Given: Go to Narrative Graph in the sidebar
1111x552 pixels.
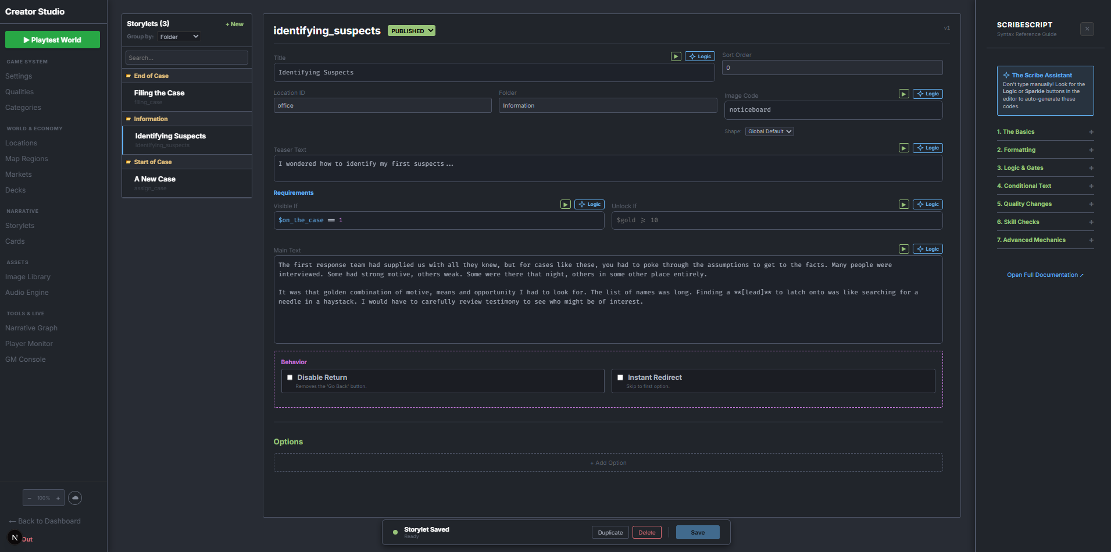Looking at the screenshot, I should 31,328.
